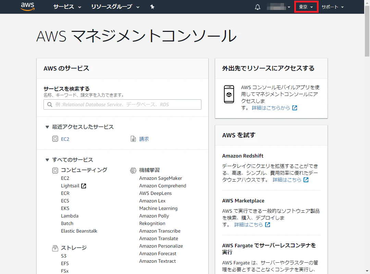Open the S3 storage service

(64, 256)
